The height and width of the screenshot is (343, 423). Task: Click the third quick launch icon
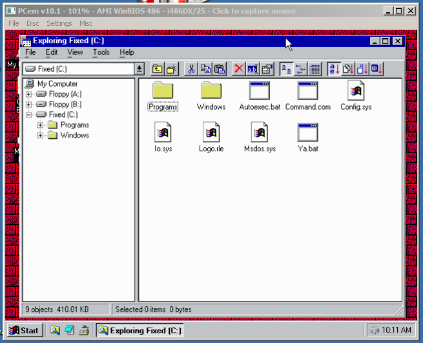tap(84, 330)
